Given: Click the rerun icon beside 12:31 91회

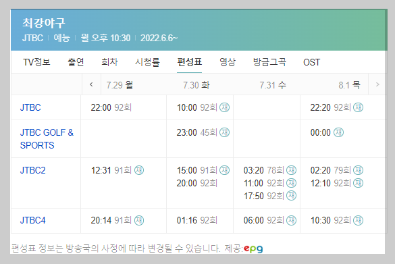Looking at the screenshot, I should 139,171.
